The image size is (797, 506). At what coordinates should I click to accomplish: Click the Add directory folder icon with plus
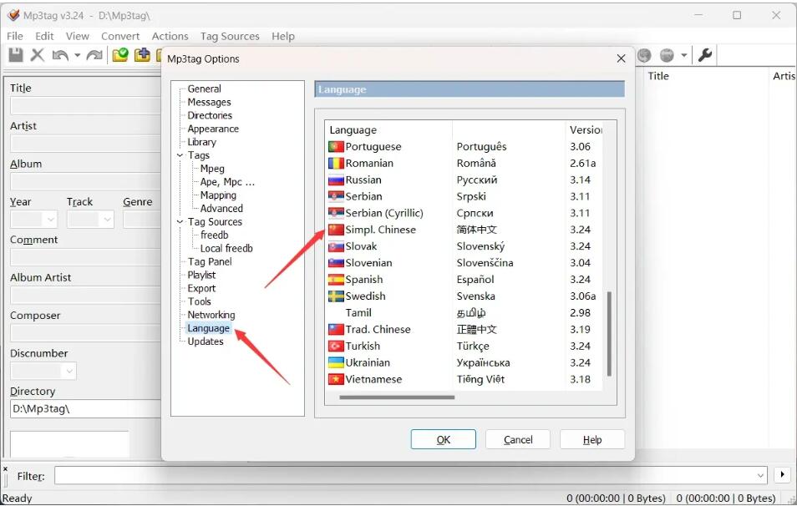[142, 54]
